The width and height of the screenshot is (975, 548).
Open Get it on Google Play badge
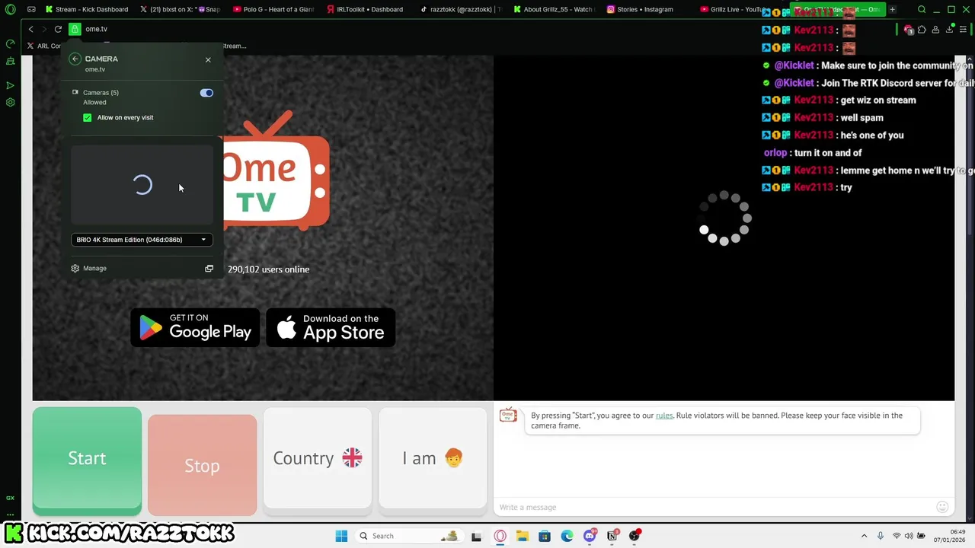pos(196,327)
